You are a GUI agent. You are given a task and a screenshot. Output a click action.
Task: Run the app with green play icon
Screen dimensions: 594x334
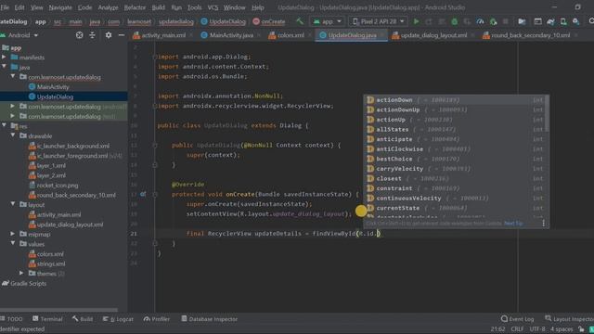point(417,21)
